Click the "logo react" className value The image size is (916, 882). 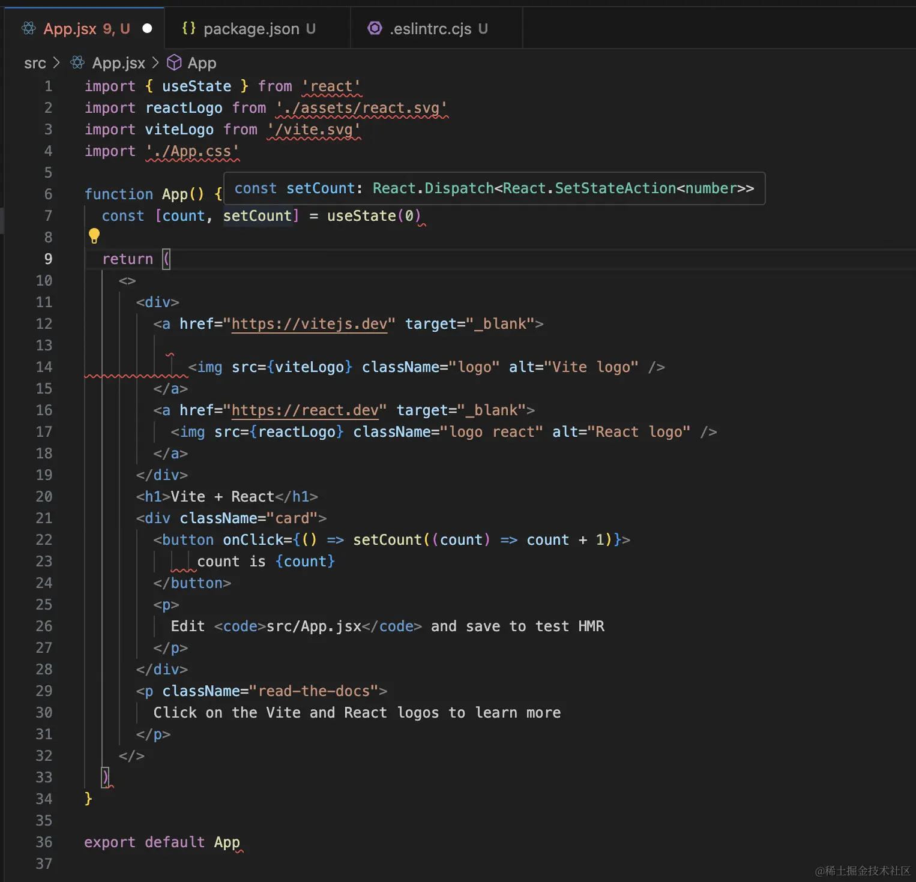point(492,432)
